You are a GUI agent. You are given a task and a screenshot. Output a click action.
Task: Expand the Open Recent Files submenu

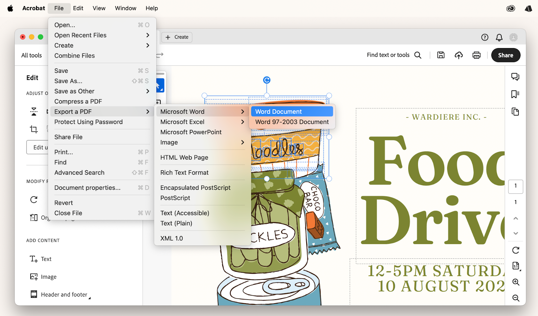[x=80, y=35]
